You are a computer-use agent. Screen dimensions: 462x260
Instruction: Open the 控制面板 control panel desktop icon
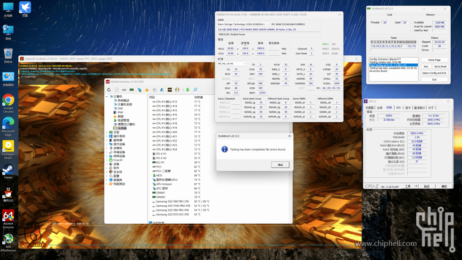pyautogui.click(x=8, y=79)
